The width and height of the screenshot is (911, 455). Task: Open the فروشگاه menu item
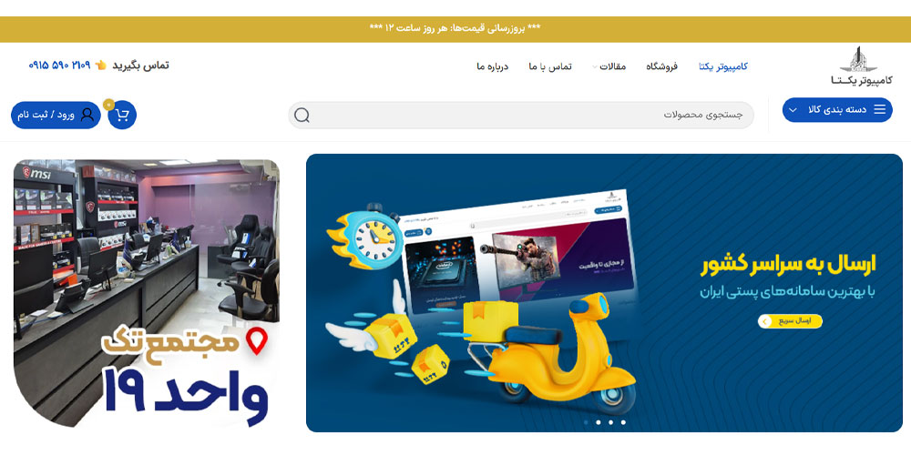pos(661,66)
